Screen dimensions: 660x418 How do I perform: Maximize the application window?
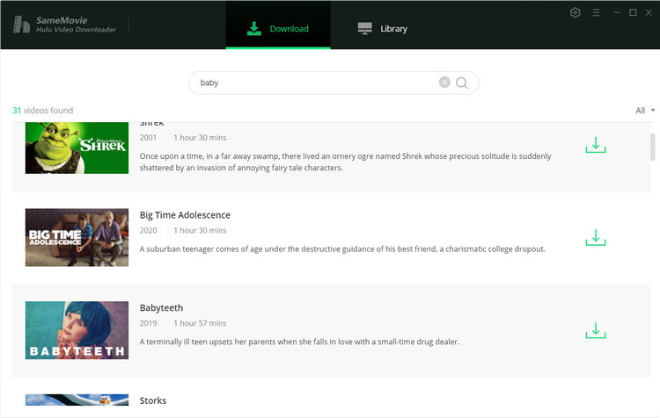click(x=633, y=12)
